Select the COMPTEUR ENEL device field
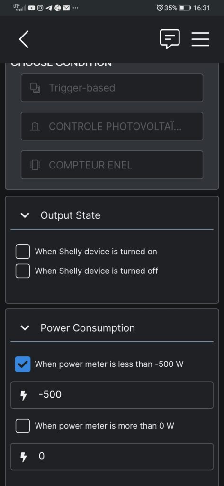The image size is (224, 486). coord(112,165)
